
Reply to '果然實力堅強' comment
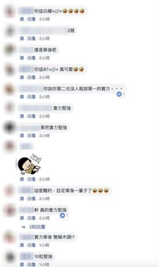31,136
